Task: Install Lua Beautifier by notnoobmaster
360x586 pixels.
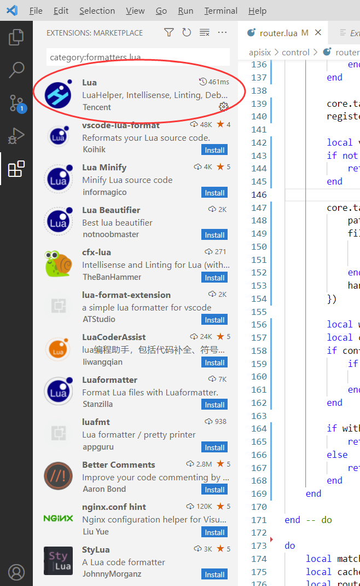Action: pos(214,235)
